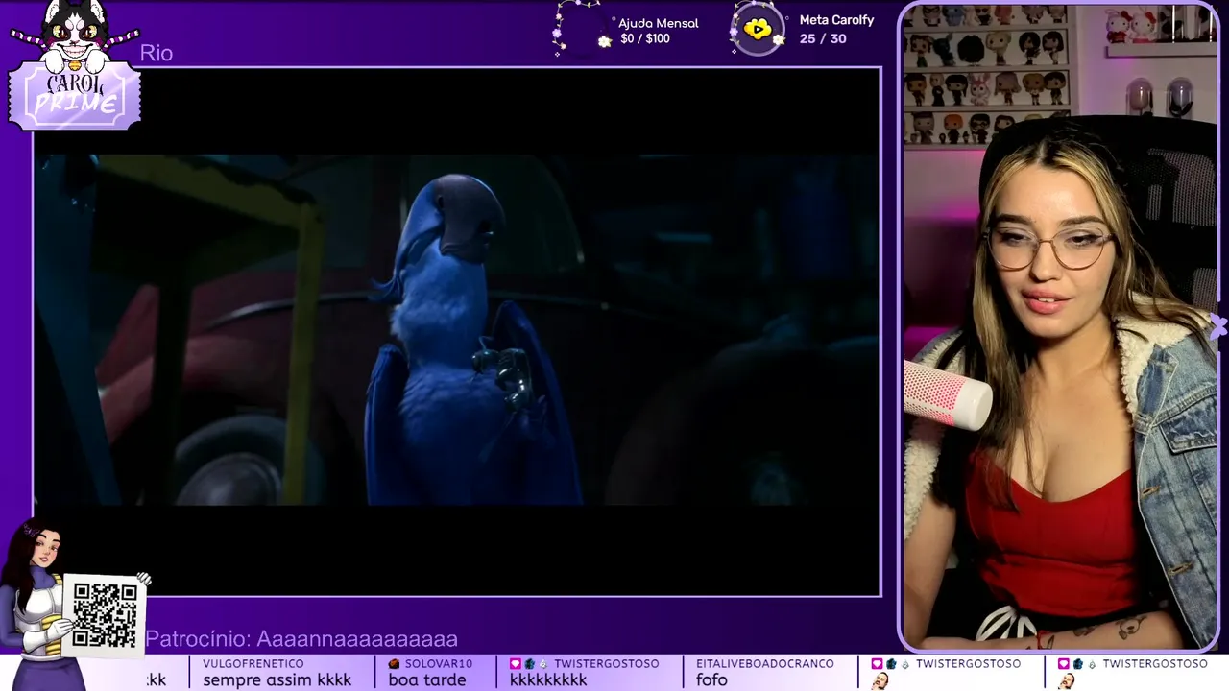
Task: Click the 'Patrocínio: Aaaannaaaaaaaaaa' sponsor text
Action: pyautogui.click(x=301, y=639)
